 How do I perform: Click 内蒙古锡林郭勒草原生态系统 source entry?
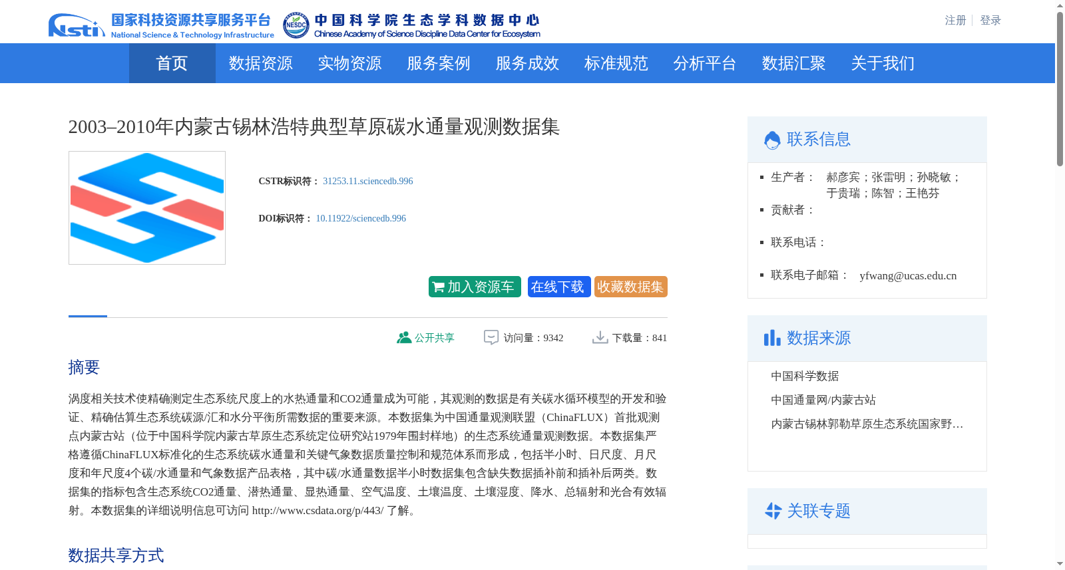tap(867, 424)
